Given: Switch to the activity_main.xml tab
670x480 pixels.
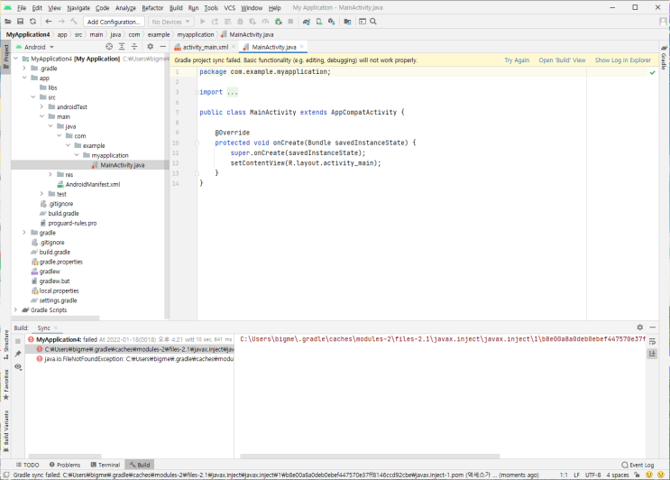Looking at the screenshot, I should click(x=205, y=47).
